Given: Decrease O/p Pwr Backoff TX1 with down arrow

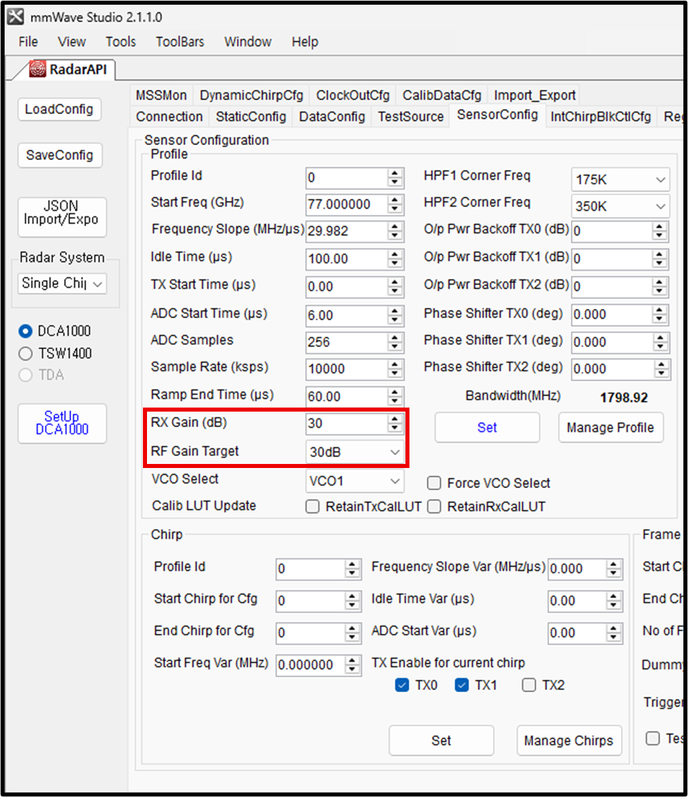Looking at the screenshot, I should [x=660, y=264].
